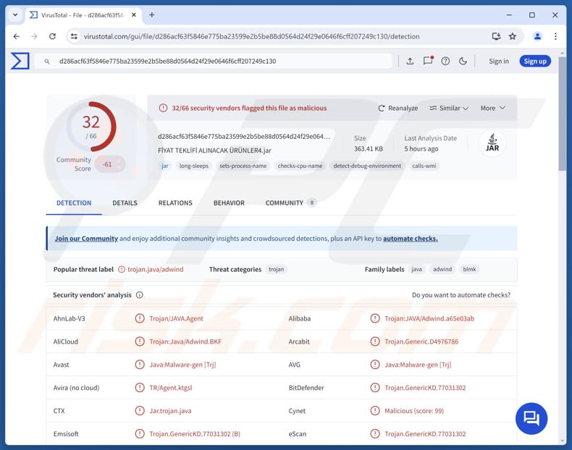Open the Community tab
The width and height of the screenshot is (572, 450).
tap(284, 203)
